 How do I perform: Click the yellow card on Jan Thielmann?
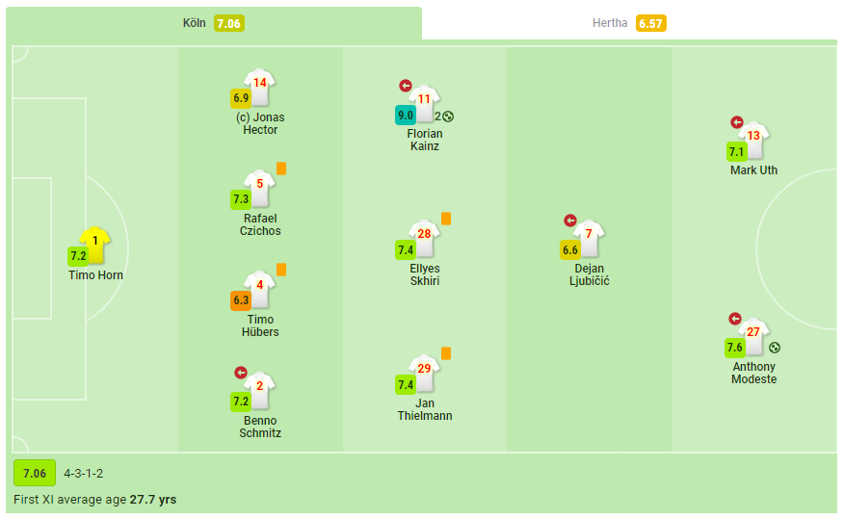(x=446, y=353)
